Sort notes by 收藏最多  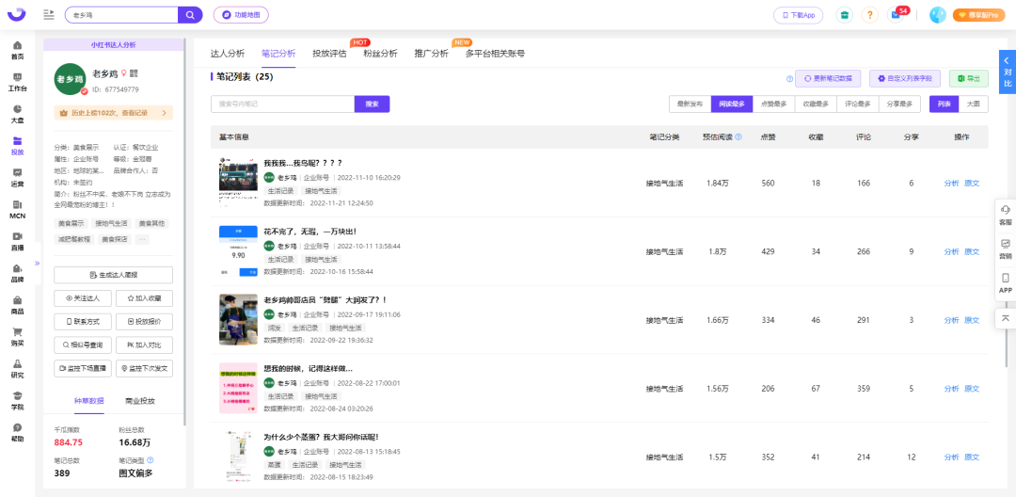[816, 104]
